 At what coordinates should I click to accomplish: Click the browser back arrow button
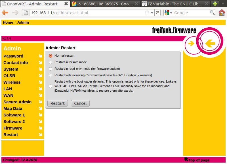(5, 13)
